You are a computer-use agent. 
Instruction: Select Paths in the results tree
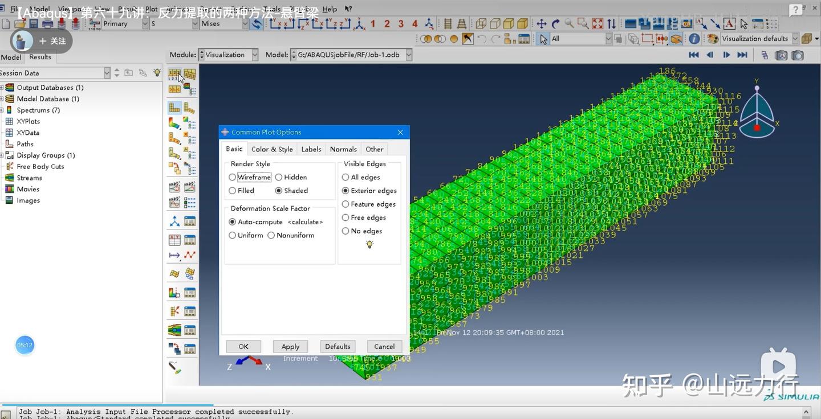25,144
